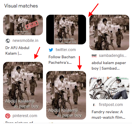Open the Sambad English paper boy thumbnail

[109, 32]
